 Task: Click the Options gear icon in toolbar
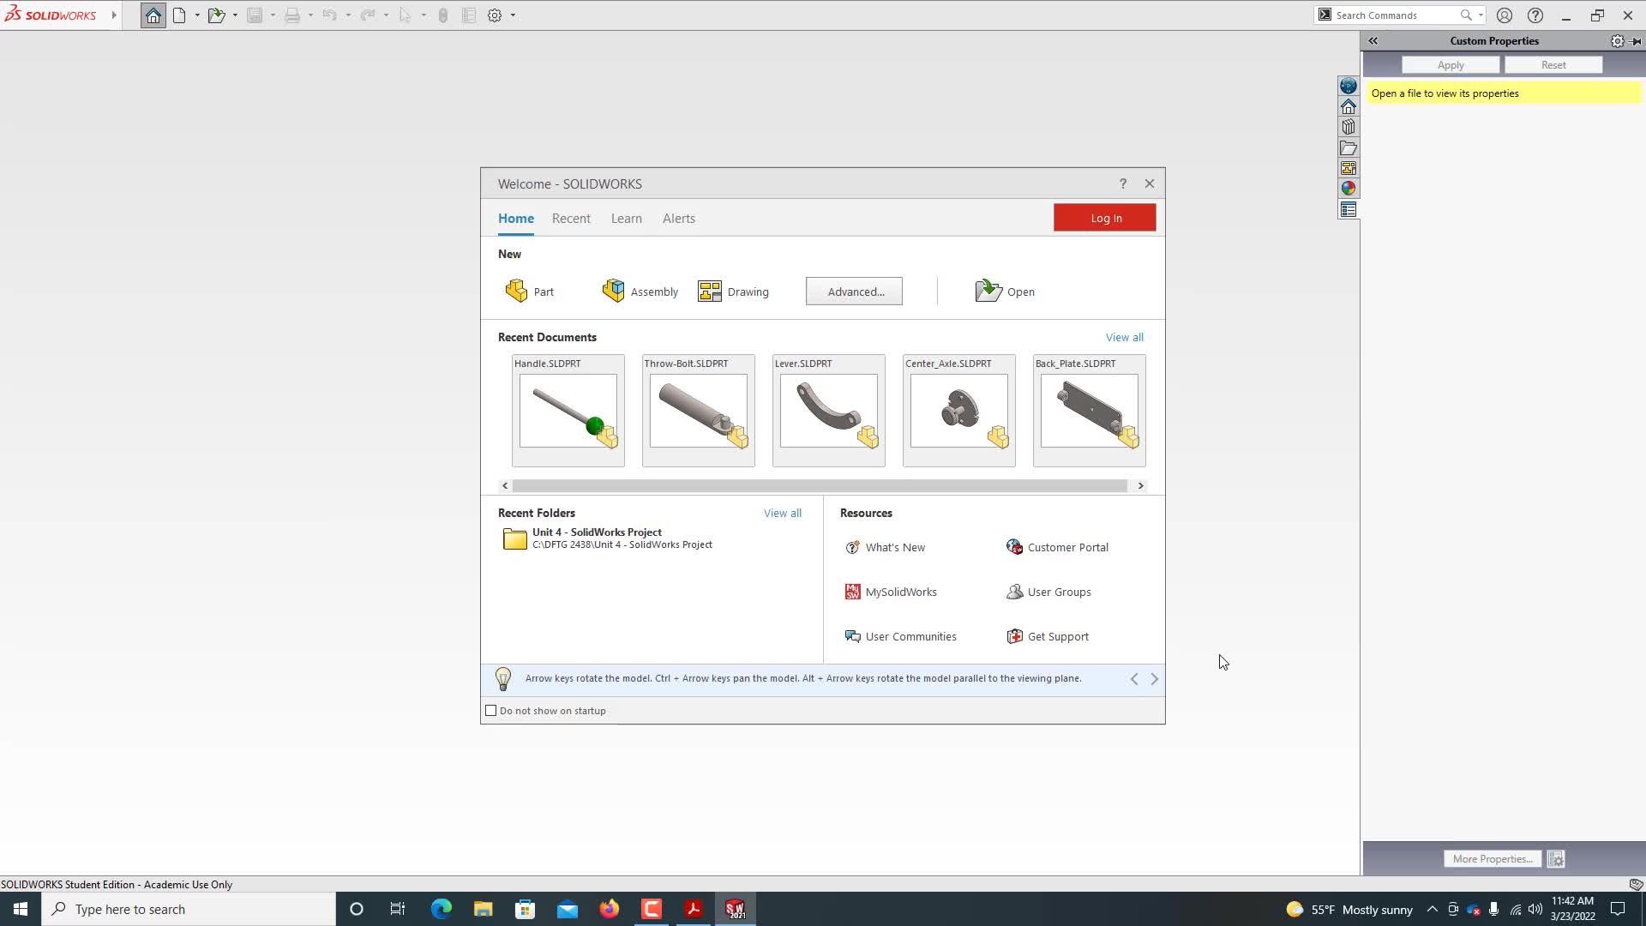495,15
